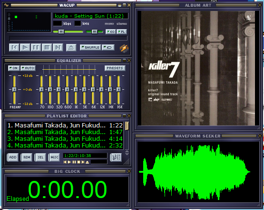
Task: Click the PREAMP slider in equalizer
Action: point(14,90)
